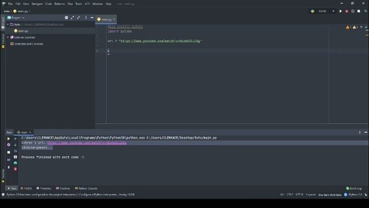Hide the Project tool window
This screenshot has width=369, height=208.
tap(92, 18)
